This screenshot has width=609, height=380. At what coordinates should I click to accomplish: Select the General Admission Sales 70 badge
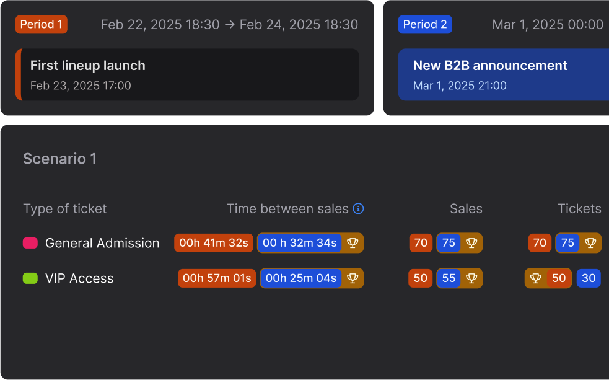point(421,243)
